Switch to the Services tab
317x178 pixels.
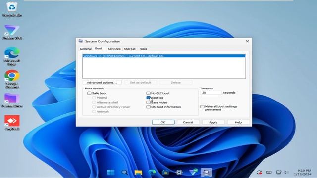114,49
